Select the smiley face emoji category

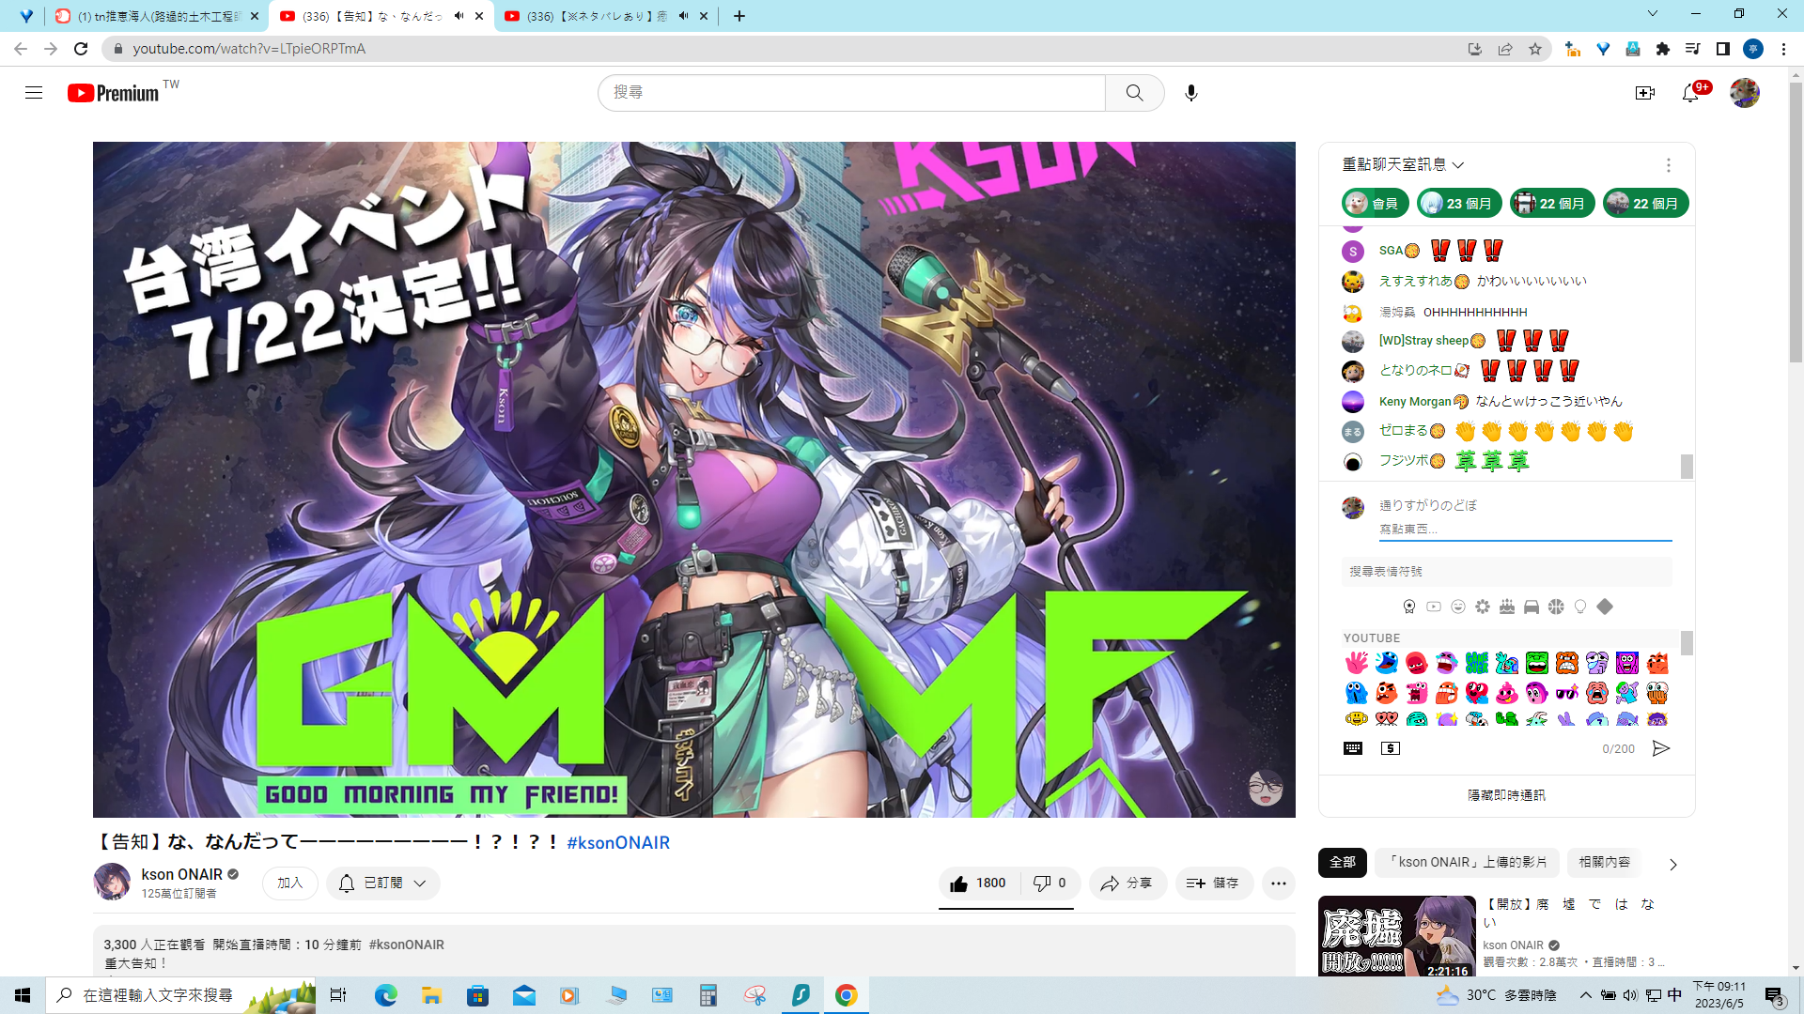tap(1458, 607)
